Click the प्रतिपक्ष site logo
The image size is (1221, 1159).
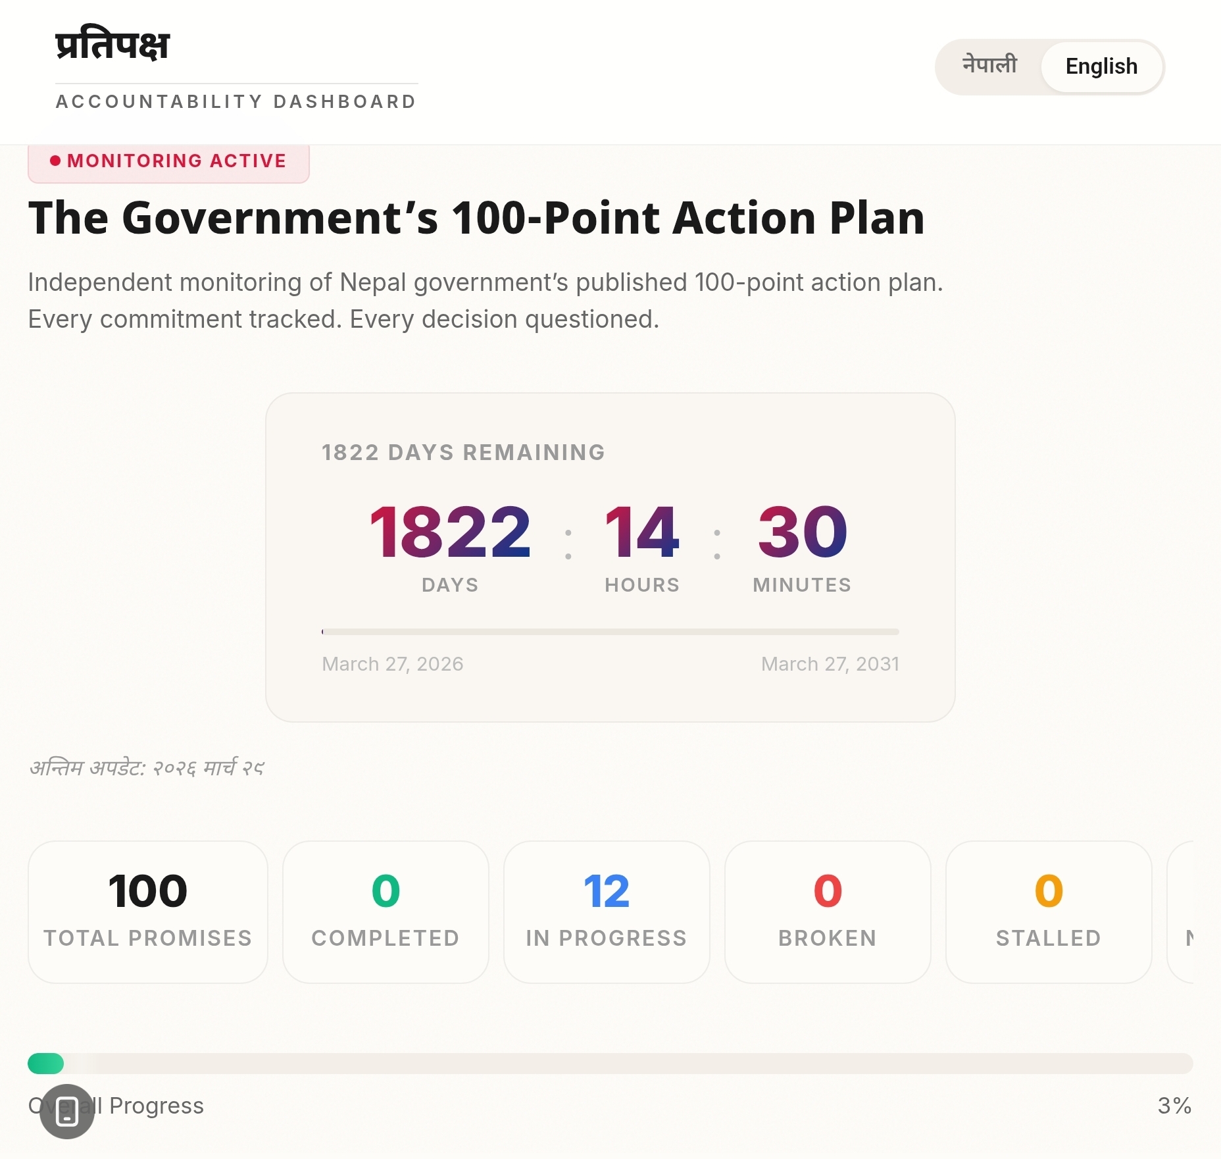pyautogui.click(x=112, y=45)
